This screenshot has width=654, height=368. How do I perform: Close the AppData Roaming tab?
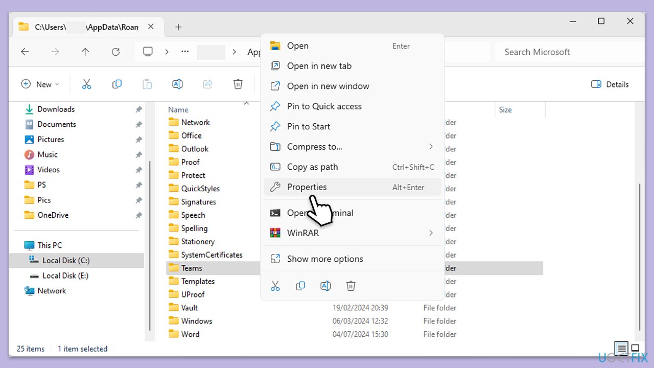tap(151, 27)
